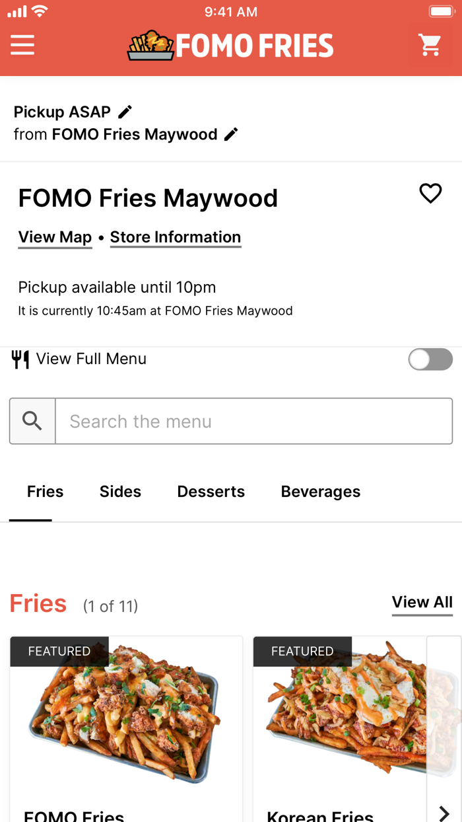Open the hamburger navigation menu
This screenshot has height=822, width=462.
click(x=22, y=45)
